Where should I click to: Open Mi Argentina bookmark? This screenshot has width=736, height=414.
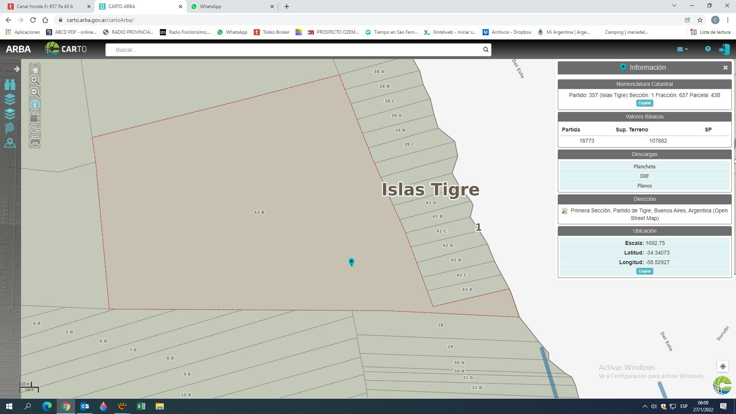point(564,32)
